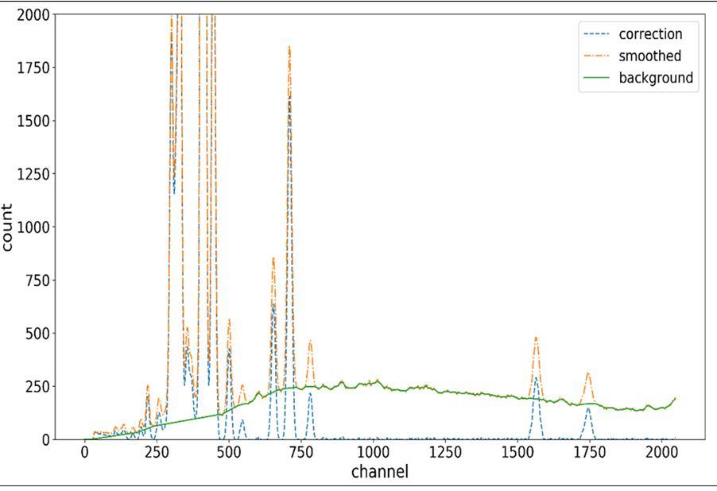Select the smoothed peak top near channel 1750
The height and width of the screenshot is (491, 717).
588,373
